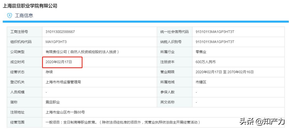Select founding date 2020年02月17日 in 成立时间 row

click(59, 62)
